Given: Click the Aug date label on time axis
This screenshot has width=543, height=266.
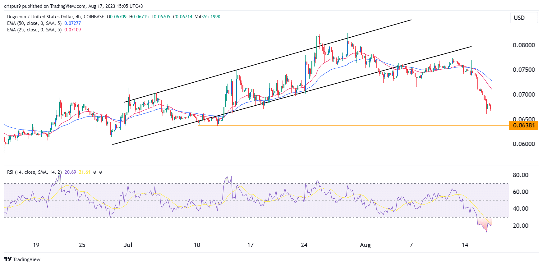Looking at the screenshot, I should [365, 245].
